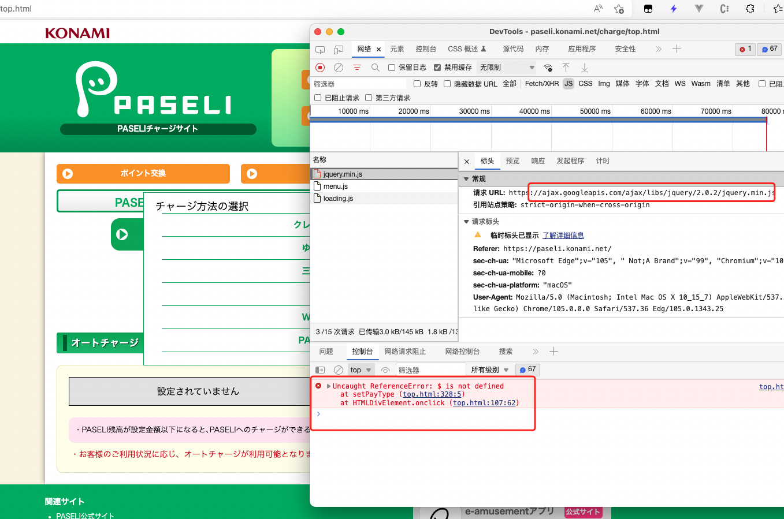Click the inspect element picker icon

(x=320, y=49)
